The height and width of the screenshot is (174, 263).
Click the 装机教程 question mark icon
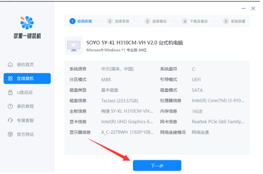click(10, 107)
